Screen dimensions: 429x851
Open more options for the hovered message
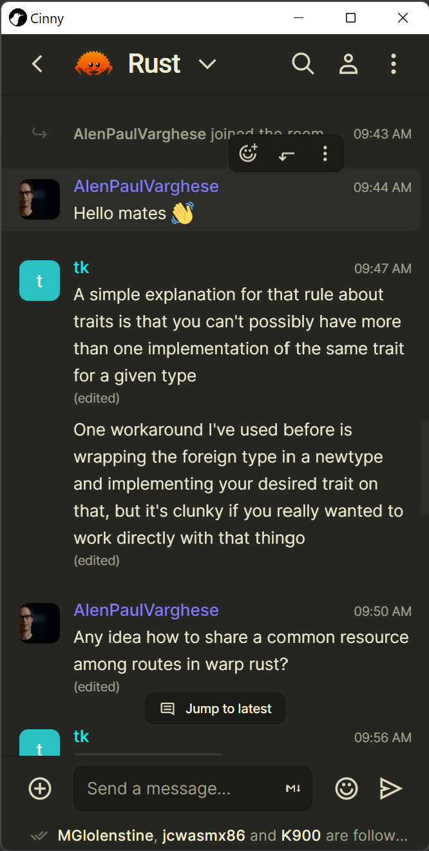pos(325,153)
